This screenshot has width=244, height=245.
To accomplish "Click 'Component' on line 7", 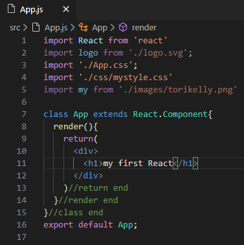I will pyautogui.click(x=185, y=114).
